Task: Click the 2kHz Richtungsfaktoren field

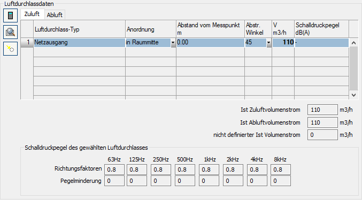Action: (233, 170)
